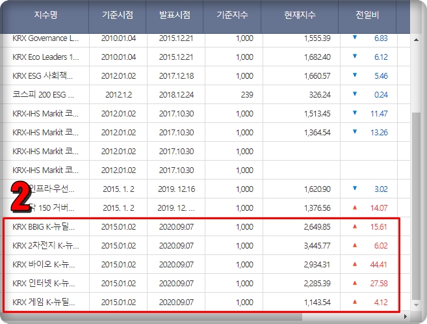The width and height of the screenshot is (427, 324).
Task: Click the 전일비 column header
Action: [x=367, y=15]
